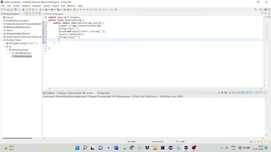Viewport: 271px width, 152px height.
Task: Remove all terminated launches in Console
Action: click(x=226, y=93)
